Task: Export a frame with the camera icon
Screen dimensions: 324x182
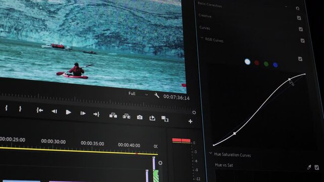Action: [140, 117]
